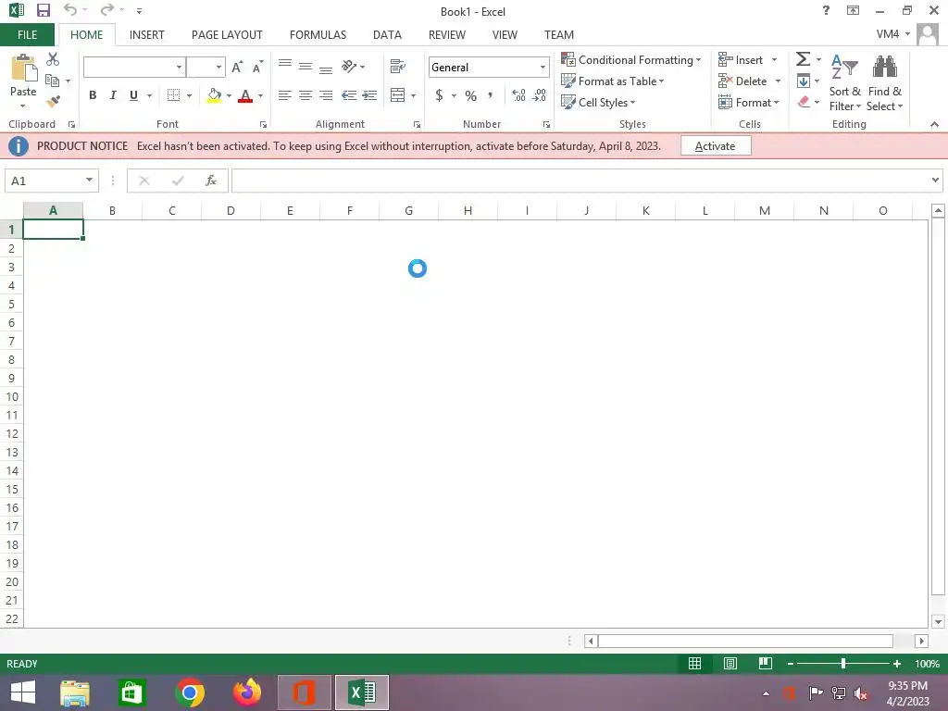Open the Name Box dropdown arrow
The width and height of the screenshot is (948, 711).
(90, 181)
